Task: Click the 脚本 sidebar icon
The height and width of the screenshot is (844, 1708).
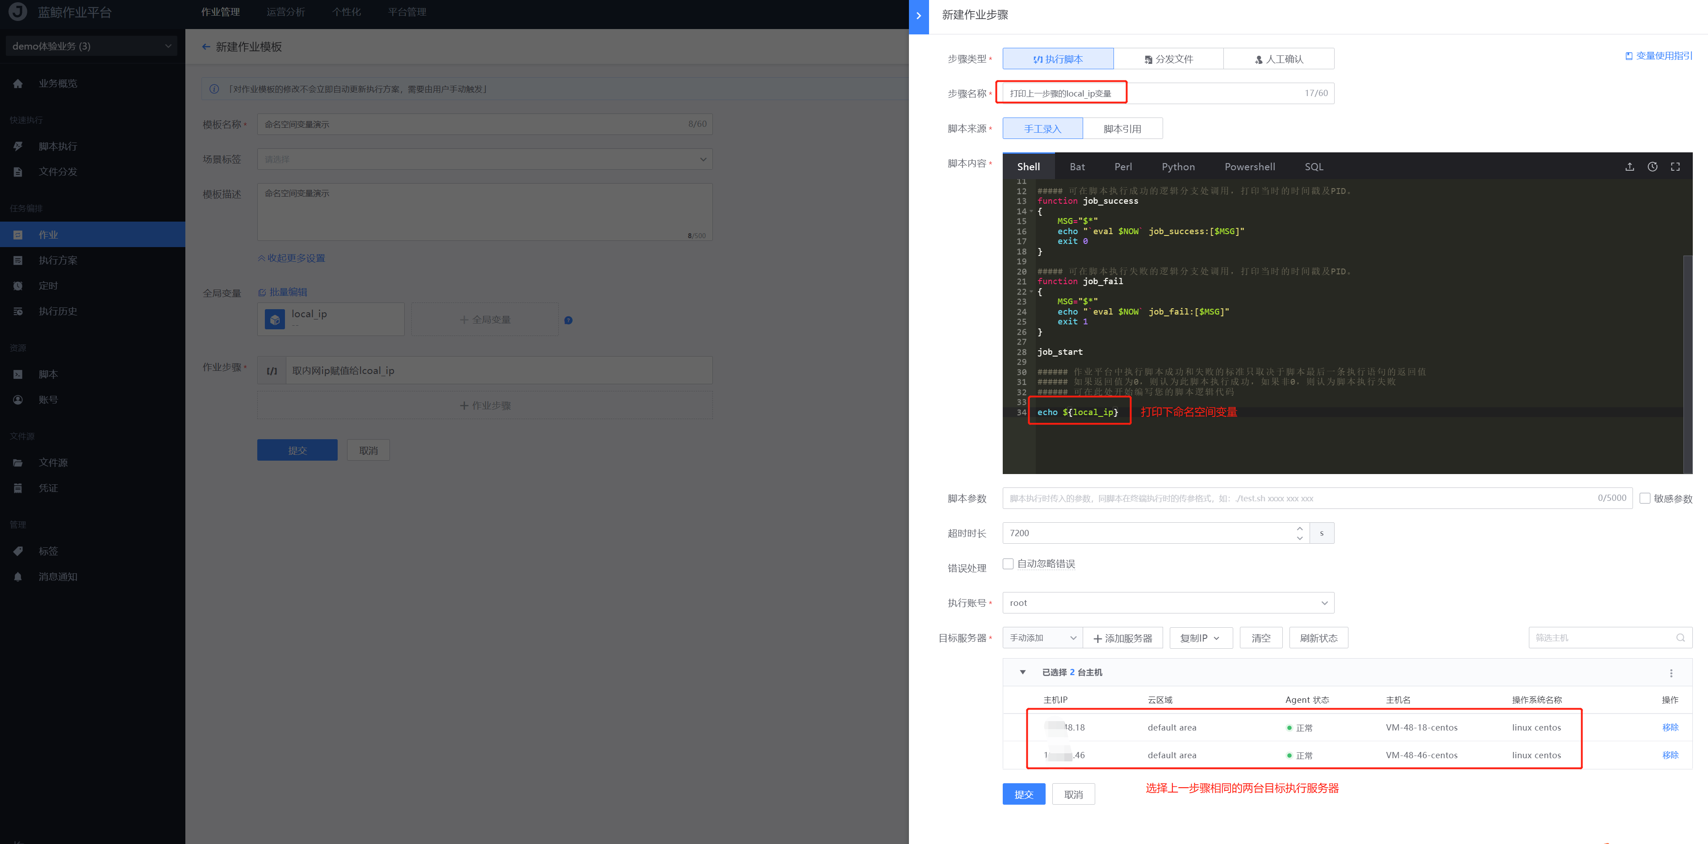Action: [x=18, y=374]
